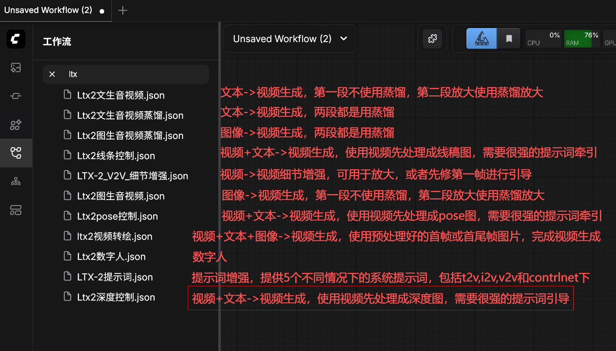
Task: Open the Unsaved Workflow (2) dropdown
Action: coord(289,39)
